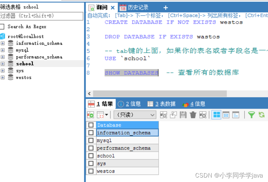The image size is (268, 182).
Task: Click the delete row trash icon
Action: [x=193, y=115]
